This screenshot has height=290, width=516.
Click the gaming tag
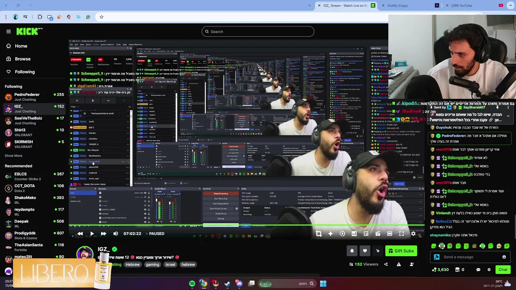pyautogui.click(x=152, y=265)
